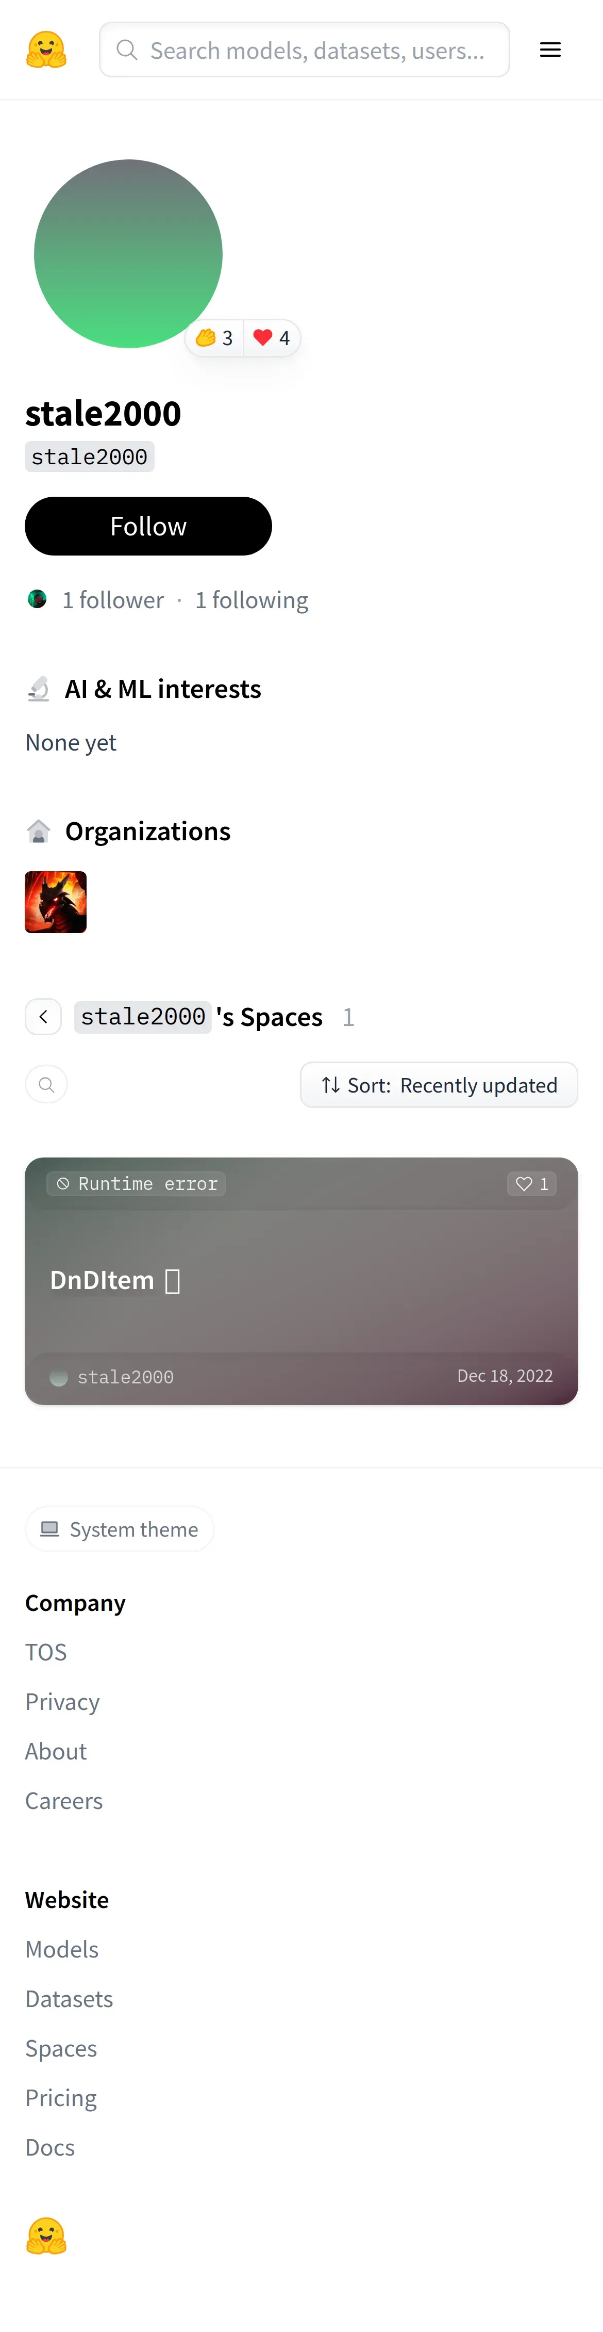Go to Pricing in footer

point(61,2097)
